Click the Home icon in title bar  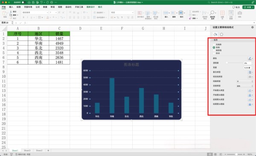tap(29, 2)
